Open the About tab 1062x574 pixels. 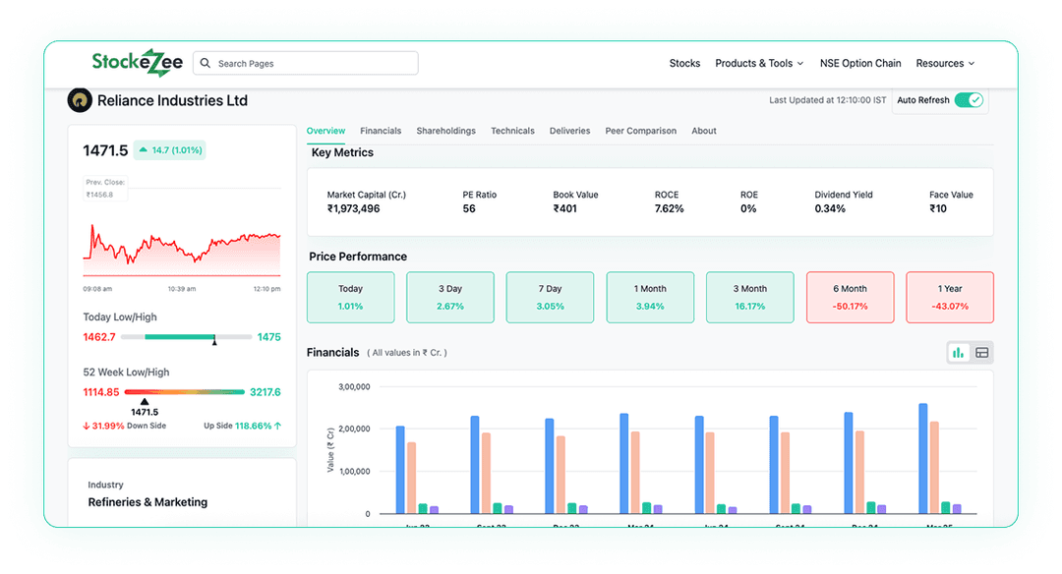pos(704,131)
